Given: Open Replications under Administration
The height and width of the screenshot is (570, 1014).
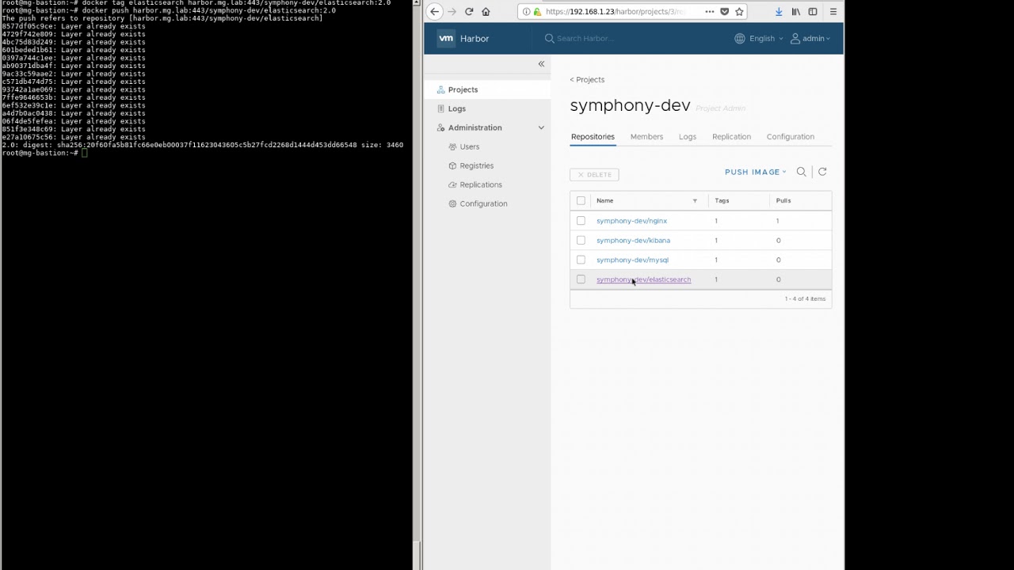Looking at the screenshot, I should 480,184.
